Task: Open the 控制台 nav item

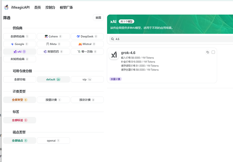Action: click(x=50, y=7)
